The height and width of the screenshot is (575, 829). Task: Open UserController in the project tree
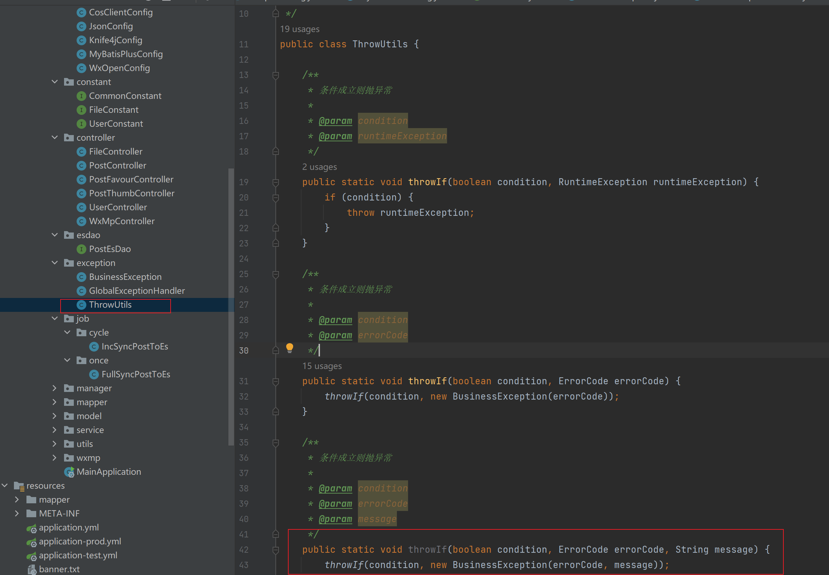point(118,207)
